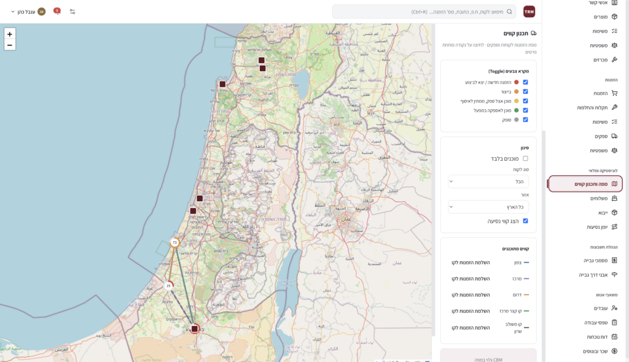
Task: Click the משלוחים icon
Action: tap(614, 198)
